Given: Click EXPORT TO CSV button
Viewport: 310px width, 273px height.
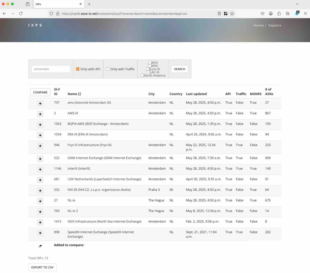Looking at the screenshot, I should (42, 267).
